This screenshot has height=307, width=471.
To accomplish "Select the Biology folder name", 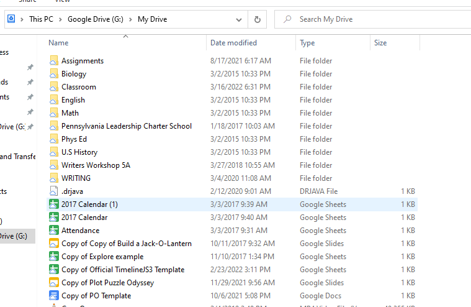I will point(74,74).
